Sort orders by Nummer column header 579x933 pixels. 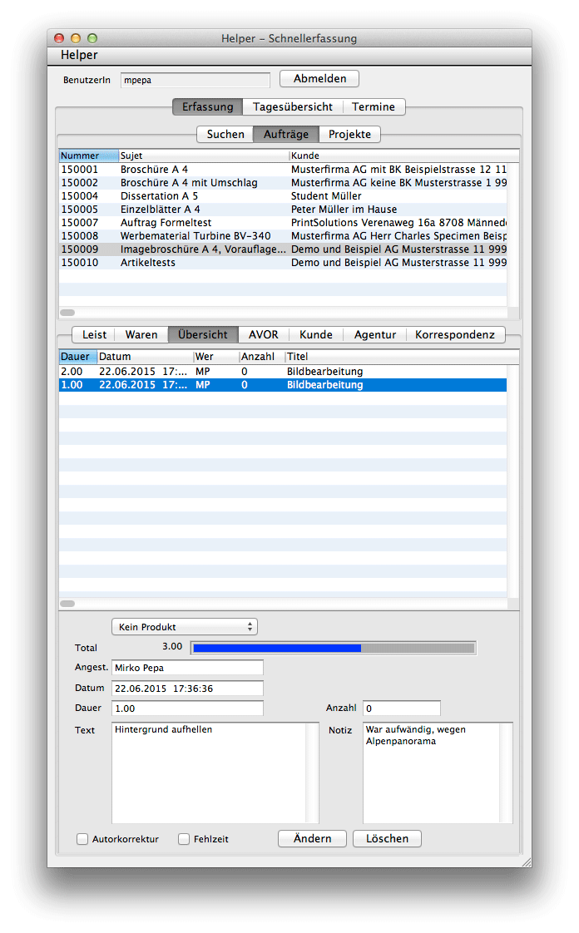pos(88,155)
